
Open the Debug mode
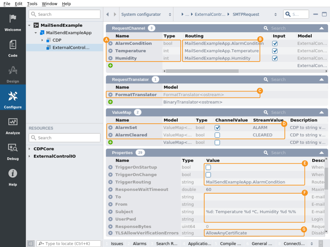click(13, 151)
